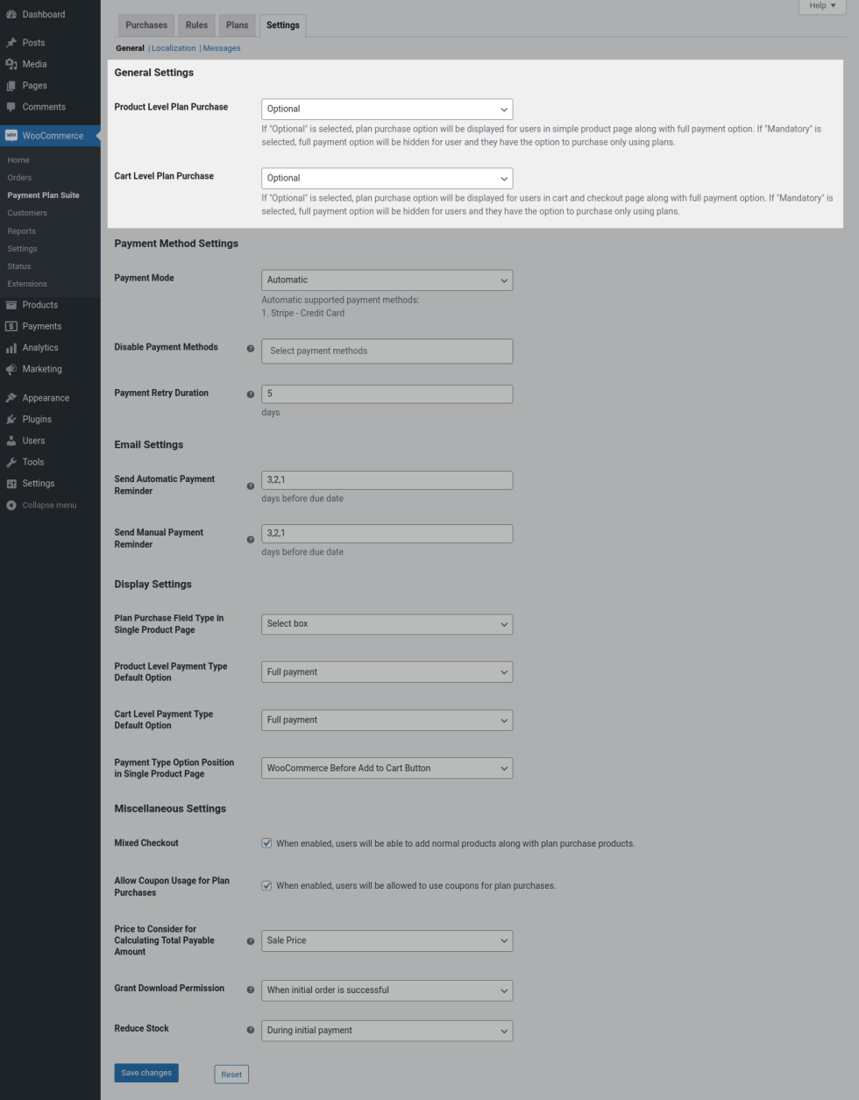
Task: Open Price to Consider Sale Price dropdown
Action: pyautogui.click(x=387, y=940)
